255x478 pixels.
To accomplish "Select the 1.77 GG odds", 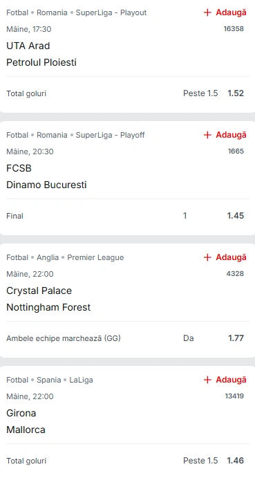I will point(236,338).
